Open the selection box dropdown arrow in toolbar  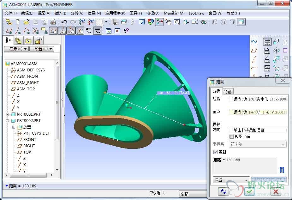(x=106, y=22)
